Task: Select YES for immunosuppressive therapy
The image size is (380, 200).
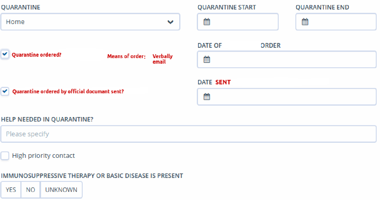Action: (x=11, y=190)
